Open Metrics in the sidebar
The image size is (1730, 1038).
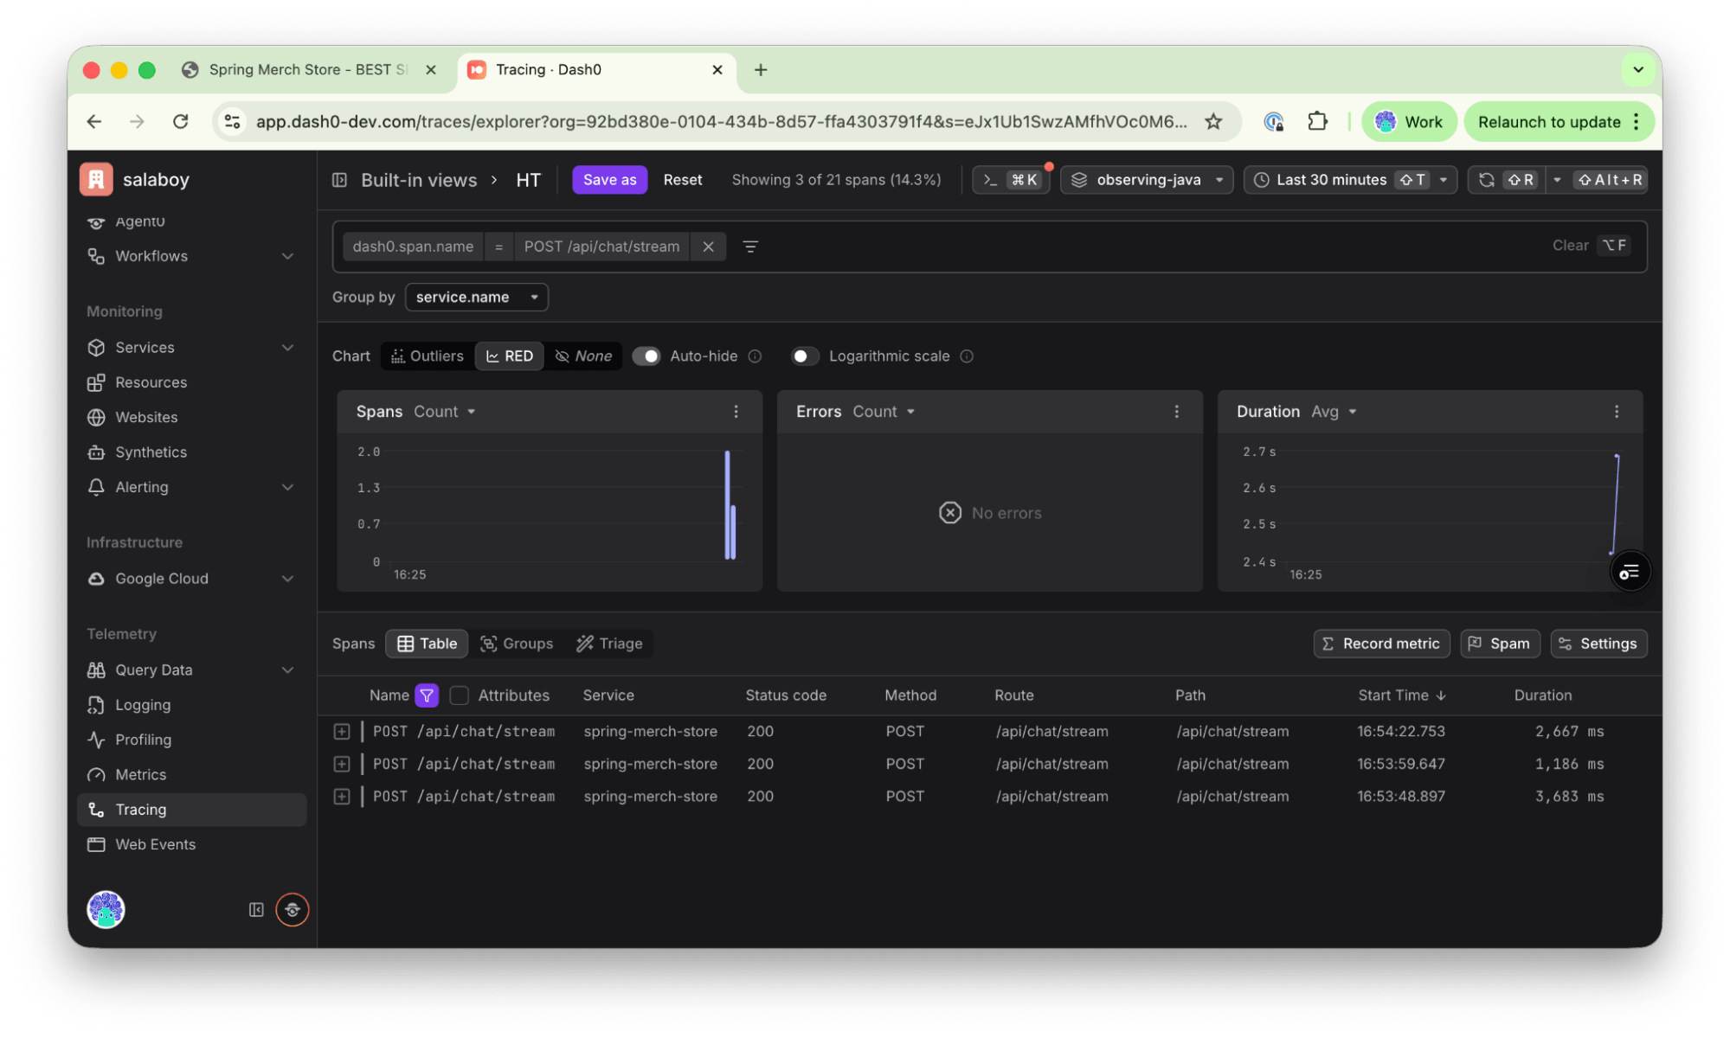pyautogui.click(x=191, y=776)
